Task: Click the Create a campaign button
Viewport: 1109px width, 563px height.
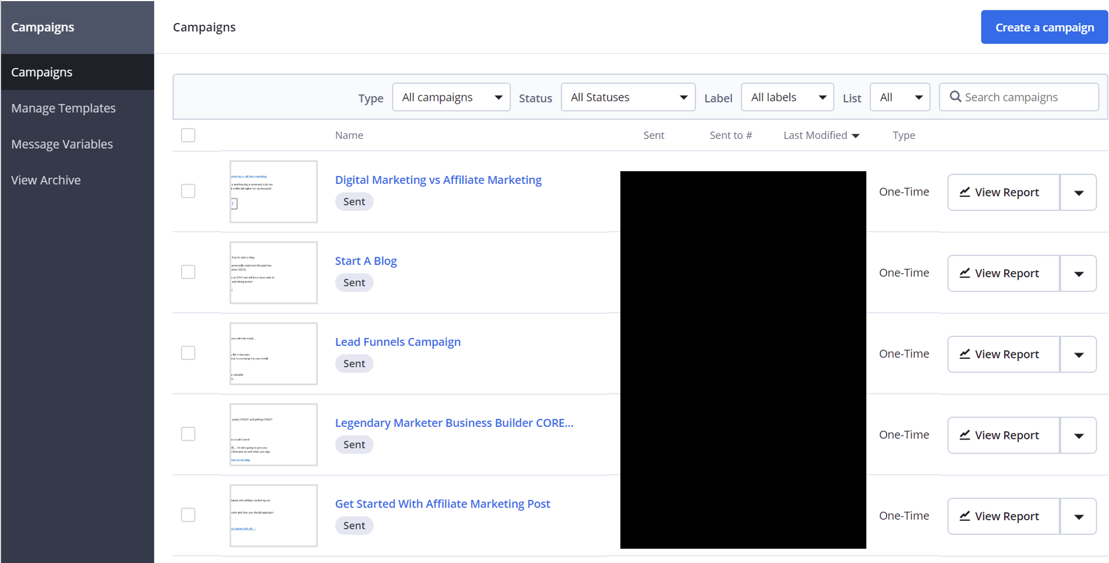Action: [x=1044, y=27]
